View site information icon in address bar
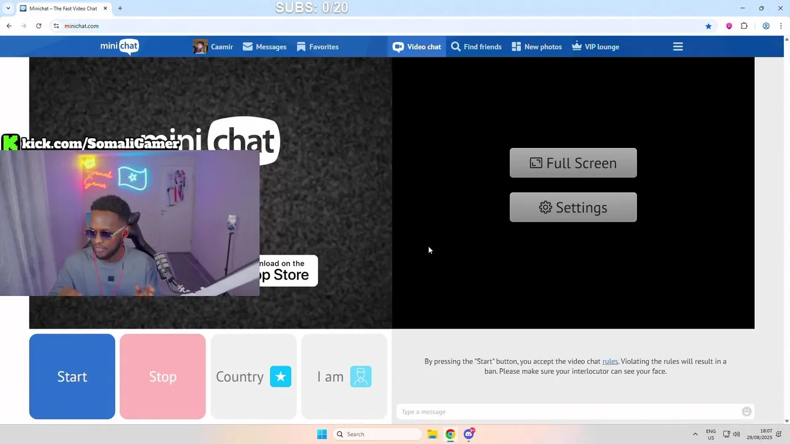Screen dimensions: 790x444 tap(56, 26)
